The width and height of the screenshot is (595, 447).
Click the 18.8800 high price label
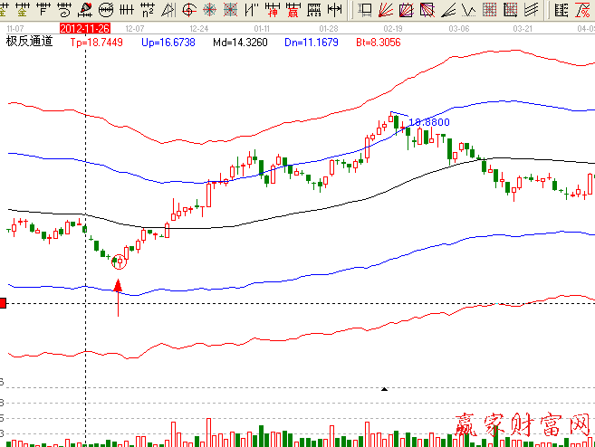pos(430,121)
